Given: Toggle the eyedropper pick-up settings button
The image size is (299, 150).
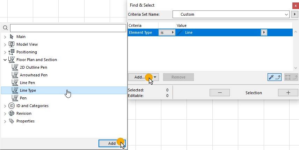Looking at the screenshot, I should point(274,77).
